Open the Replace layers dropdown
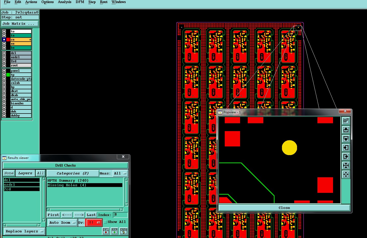 [24, 231]
